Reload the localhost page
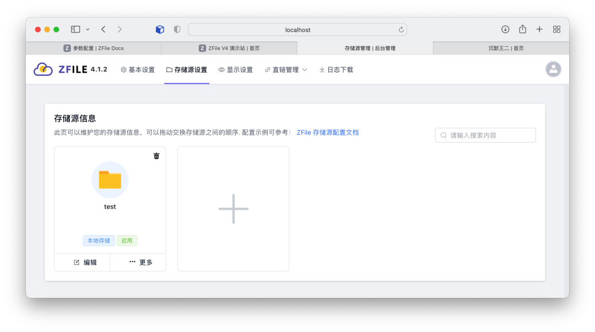Image resolution: width=595 pixels, height=332 pixels. pos(401,30)
